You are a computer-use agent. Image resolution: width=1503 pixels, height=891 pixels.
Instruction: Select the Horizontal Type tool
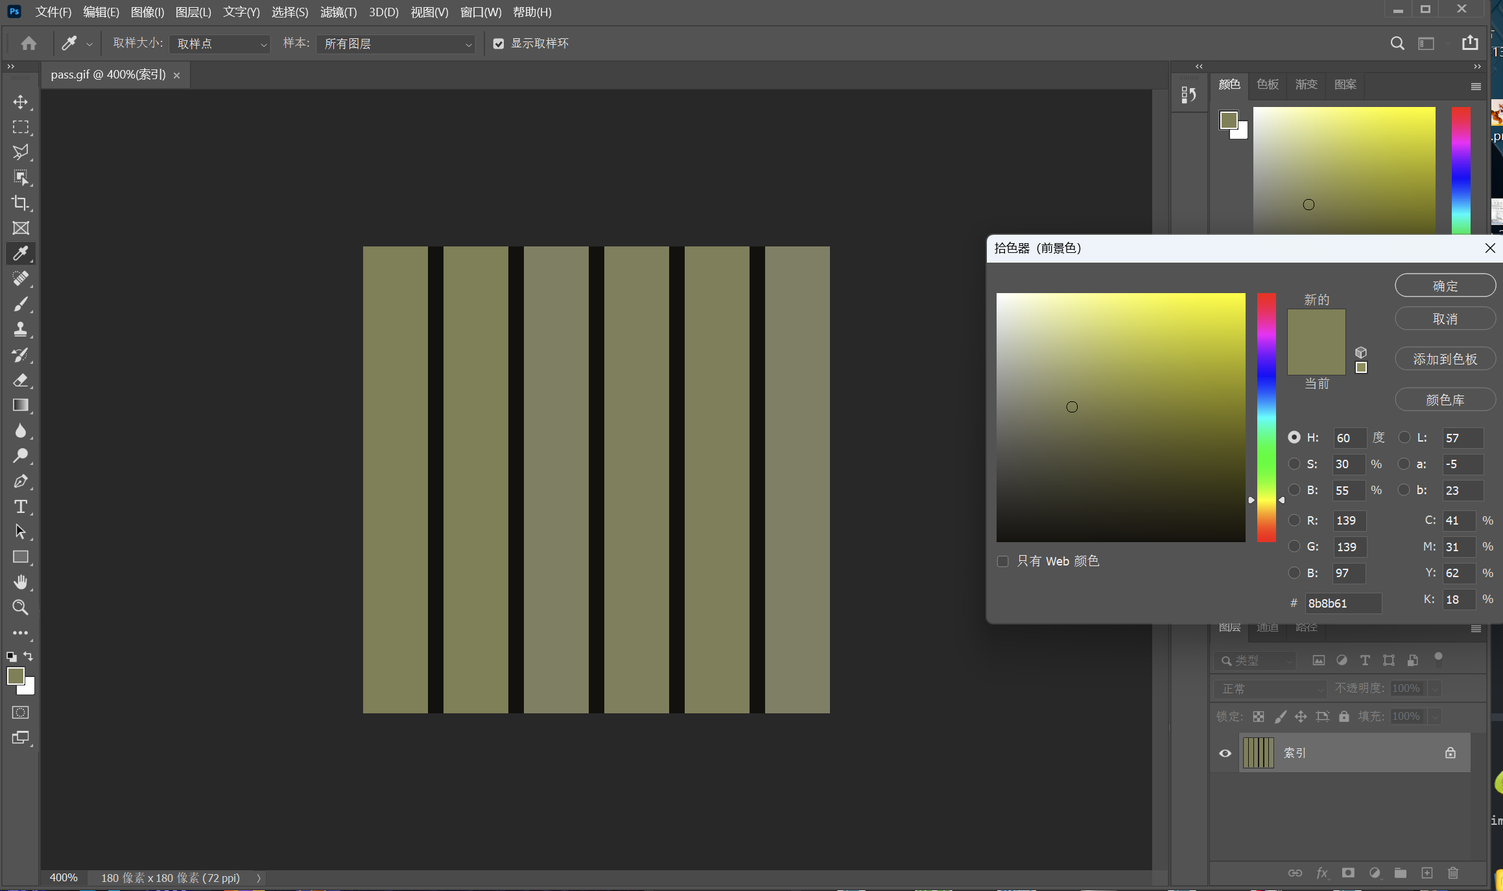pyautogui.click(x=21, y=506)
